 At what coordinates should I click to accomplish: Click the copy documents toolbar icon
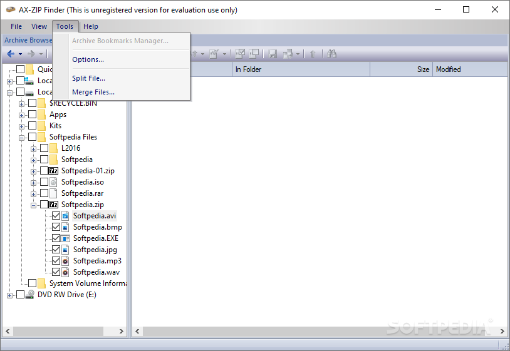[288, 54]
